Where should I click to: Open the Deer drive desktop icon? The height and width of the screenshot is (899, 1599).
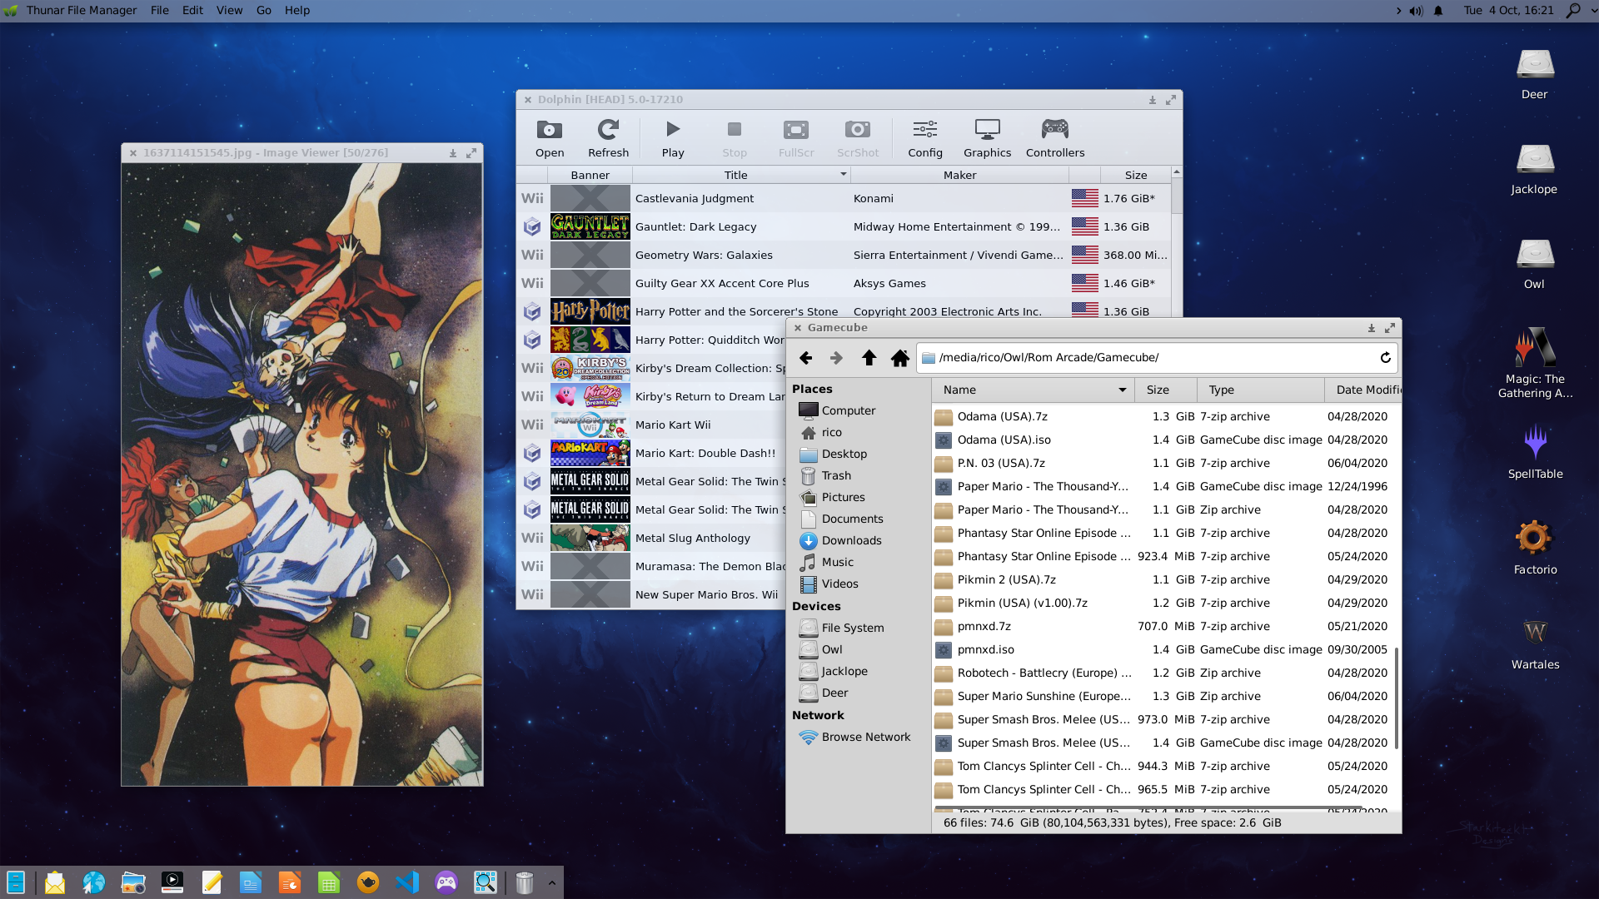tap(1534, 74)
